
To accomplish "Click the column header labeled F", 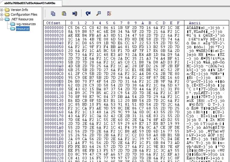I will click(178, 23).
